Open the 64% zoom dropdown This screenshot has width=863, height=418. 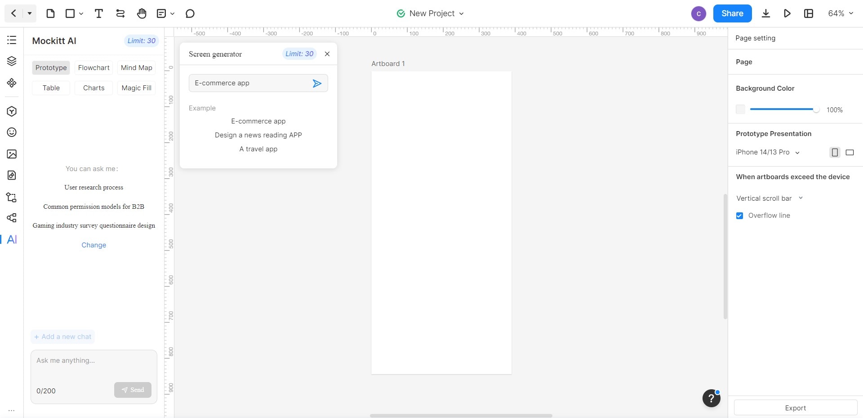(841, 13)
